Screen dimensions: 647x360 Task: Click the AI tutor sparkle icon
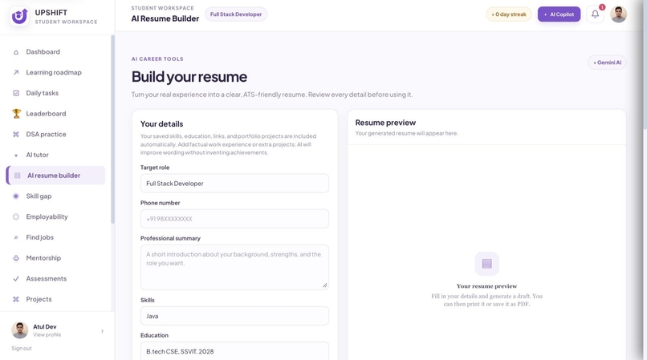pos(16,156)
